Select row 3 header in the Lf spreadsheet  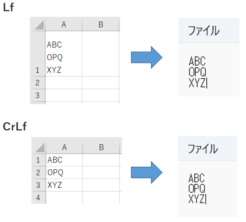pos(37,95)
